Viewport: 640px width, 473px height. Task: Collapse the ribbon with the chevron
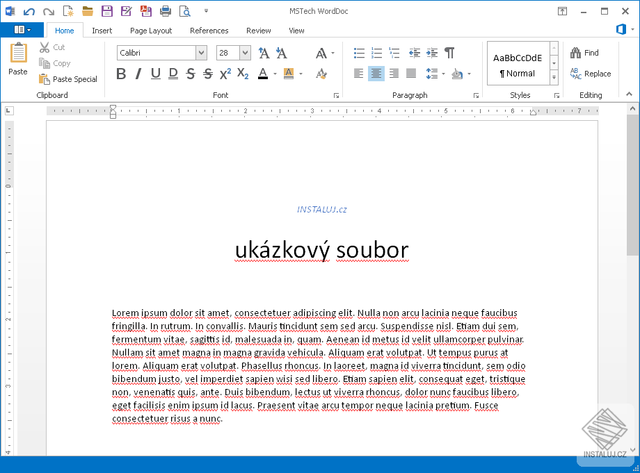point(629,94)
